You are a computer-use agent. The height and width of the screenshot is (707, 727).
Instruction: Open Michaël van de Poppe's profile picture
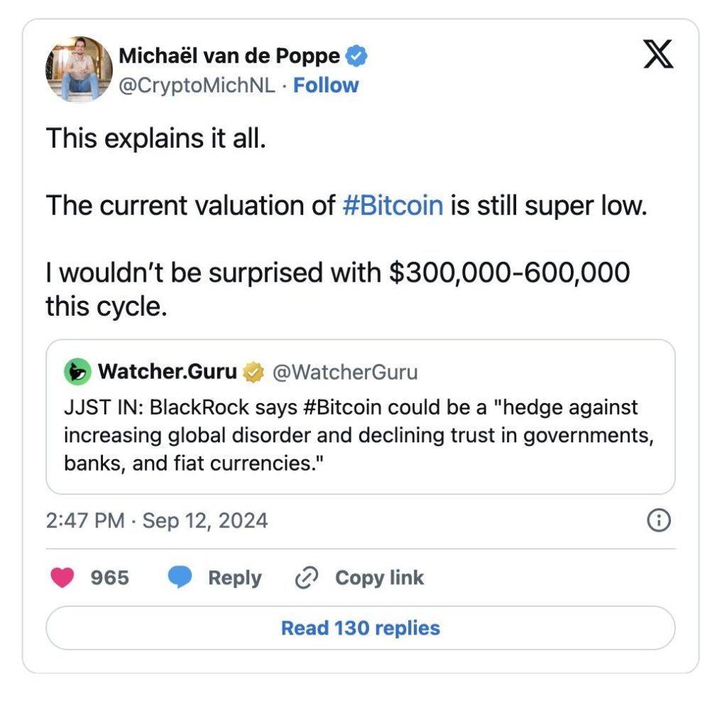(79, 70)
